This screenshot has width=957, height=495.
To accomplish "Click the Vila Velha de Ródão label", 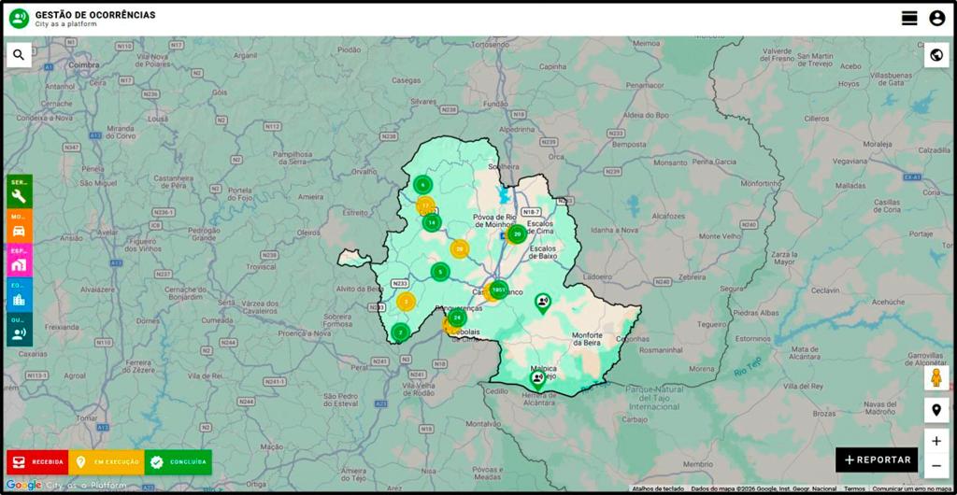I will point(420,389).
